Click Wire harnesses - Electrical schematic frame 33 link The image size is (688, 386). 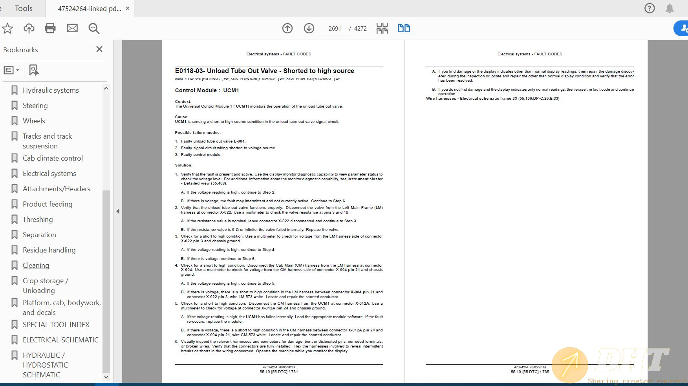tap(493, 99)
